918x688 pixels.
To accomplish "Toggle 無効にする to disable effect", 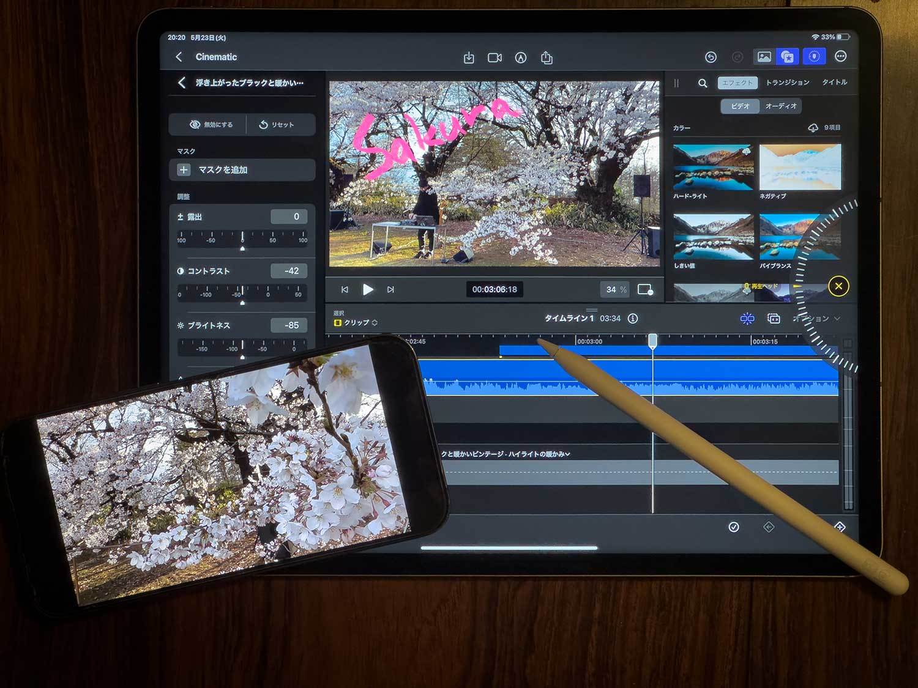I will point(210,124).
